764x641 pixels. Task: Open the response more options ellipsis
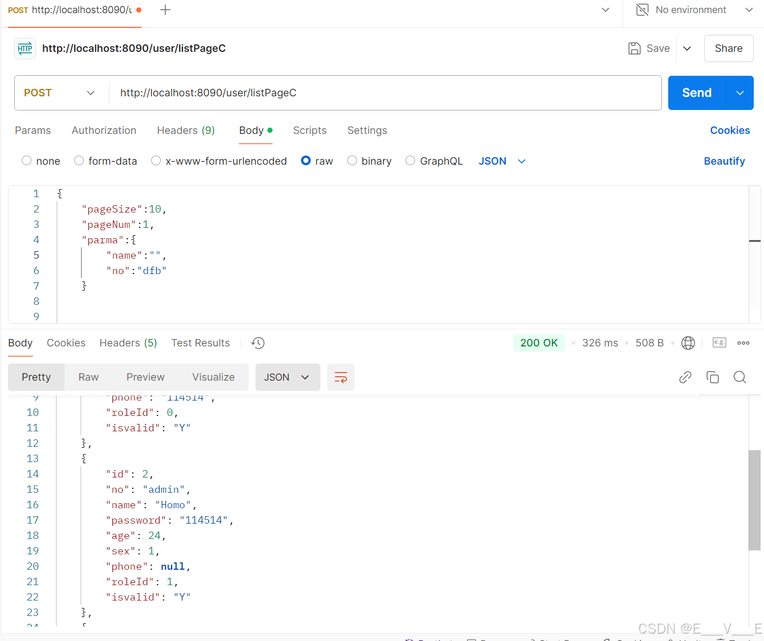(x=743, y=343)
